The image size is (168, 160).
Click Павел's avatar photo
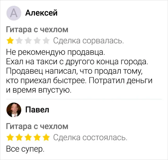13,110
